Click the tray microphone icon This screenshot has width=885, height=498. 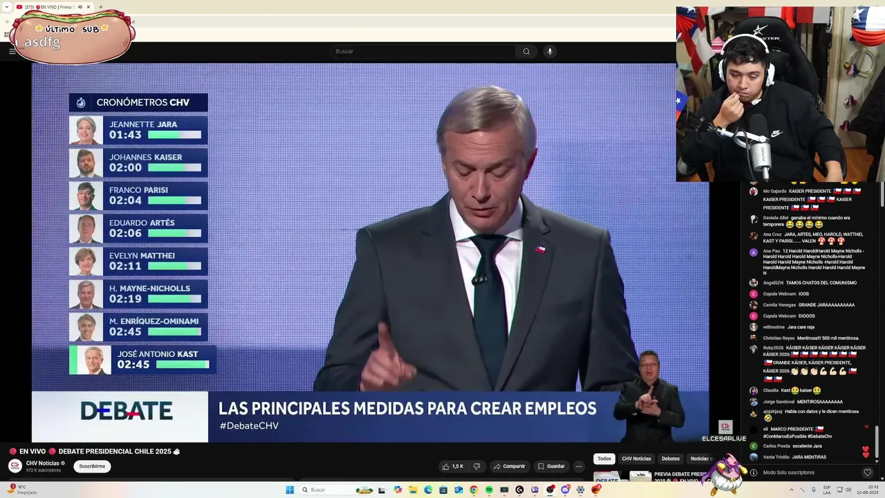coord(814,490)
